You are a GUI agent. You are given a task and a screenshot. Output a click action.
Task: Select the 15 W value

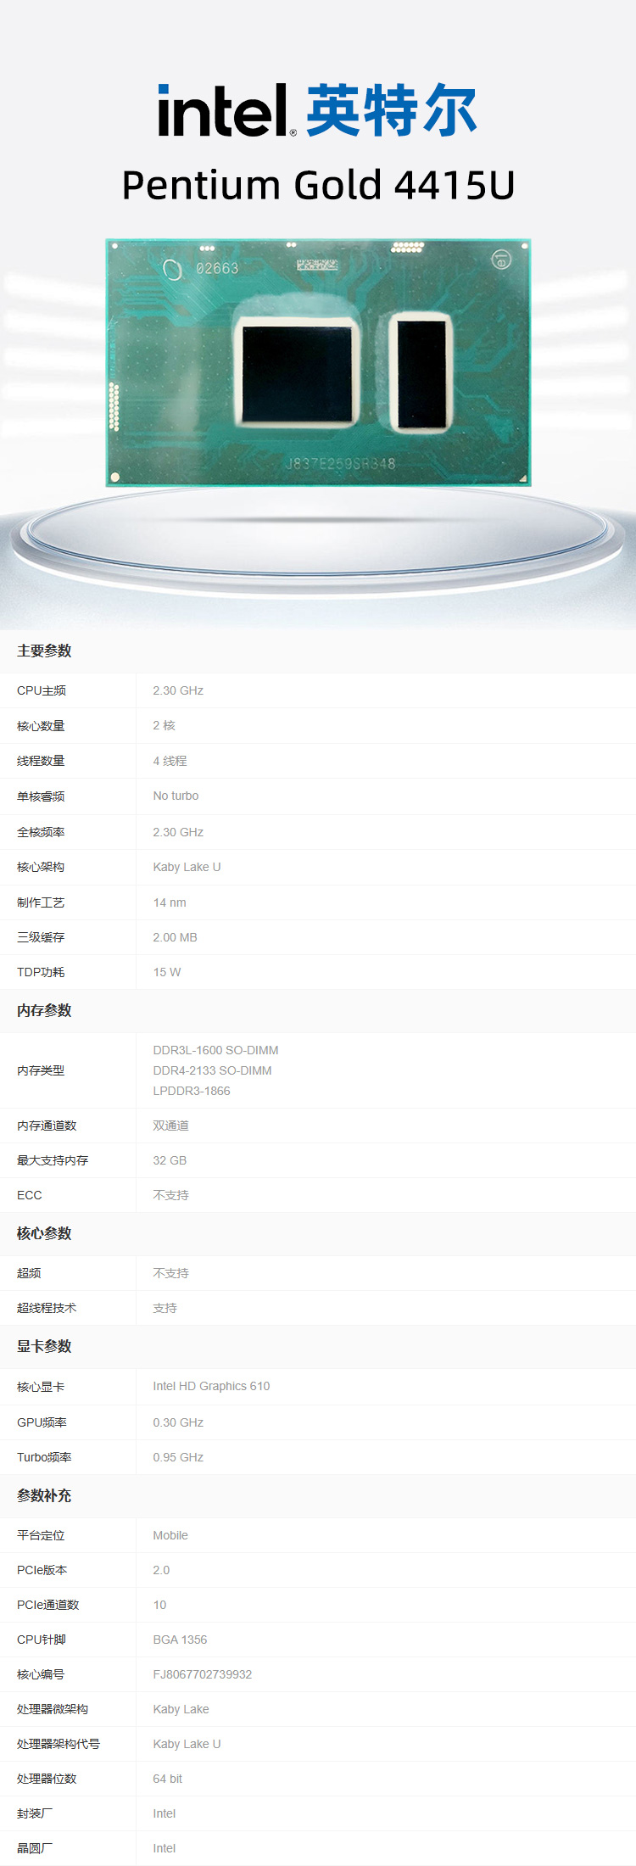(167, 972)
